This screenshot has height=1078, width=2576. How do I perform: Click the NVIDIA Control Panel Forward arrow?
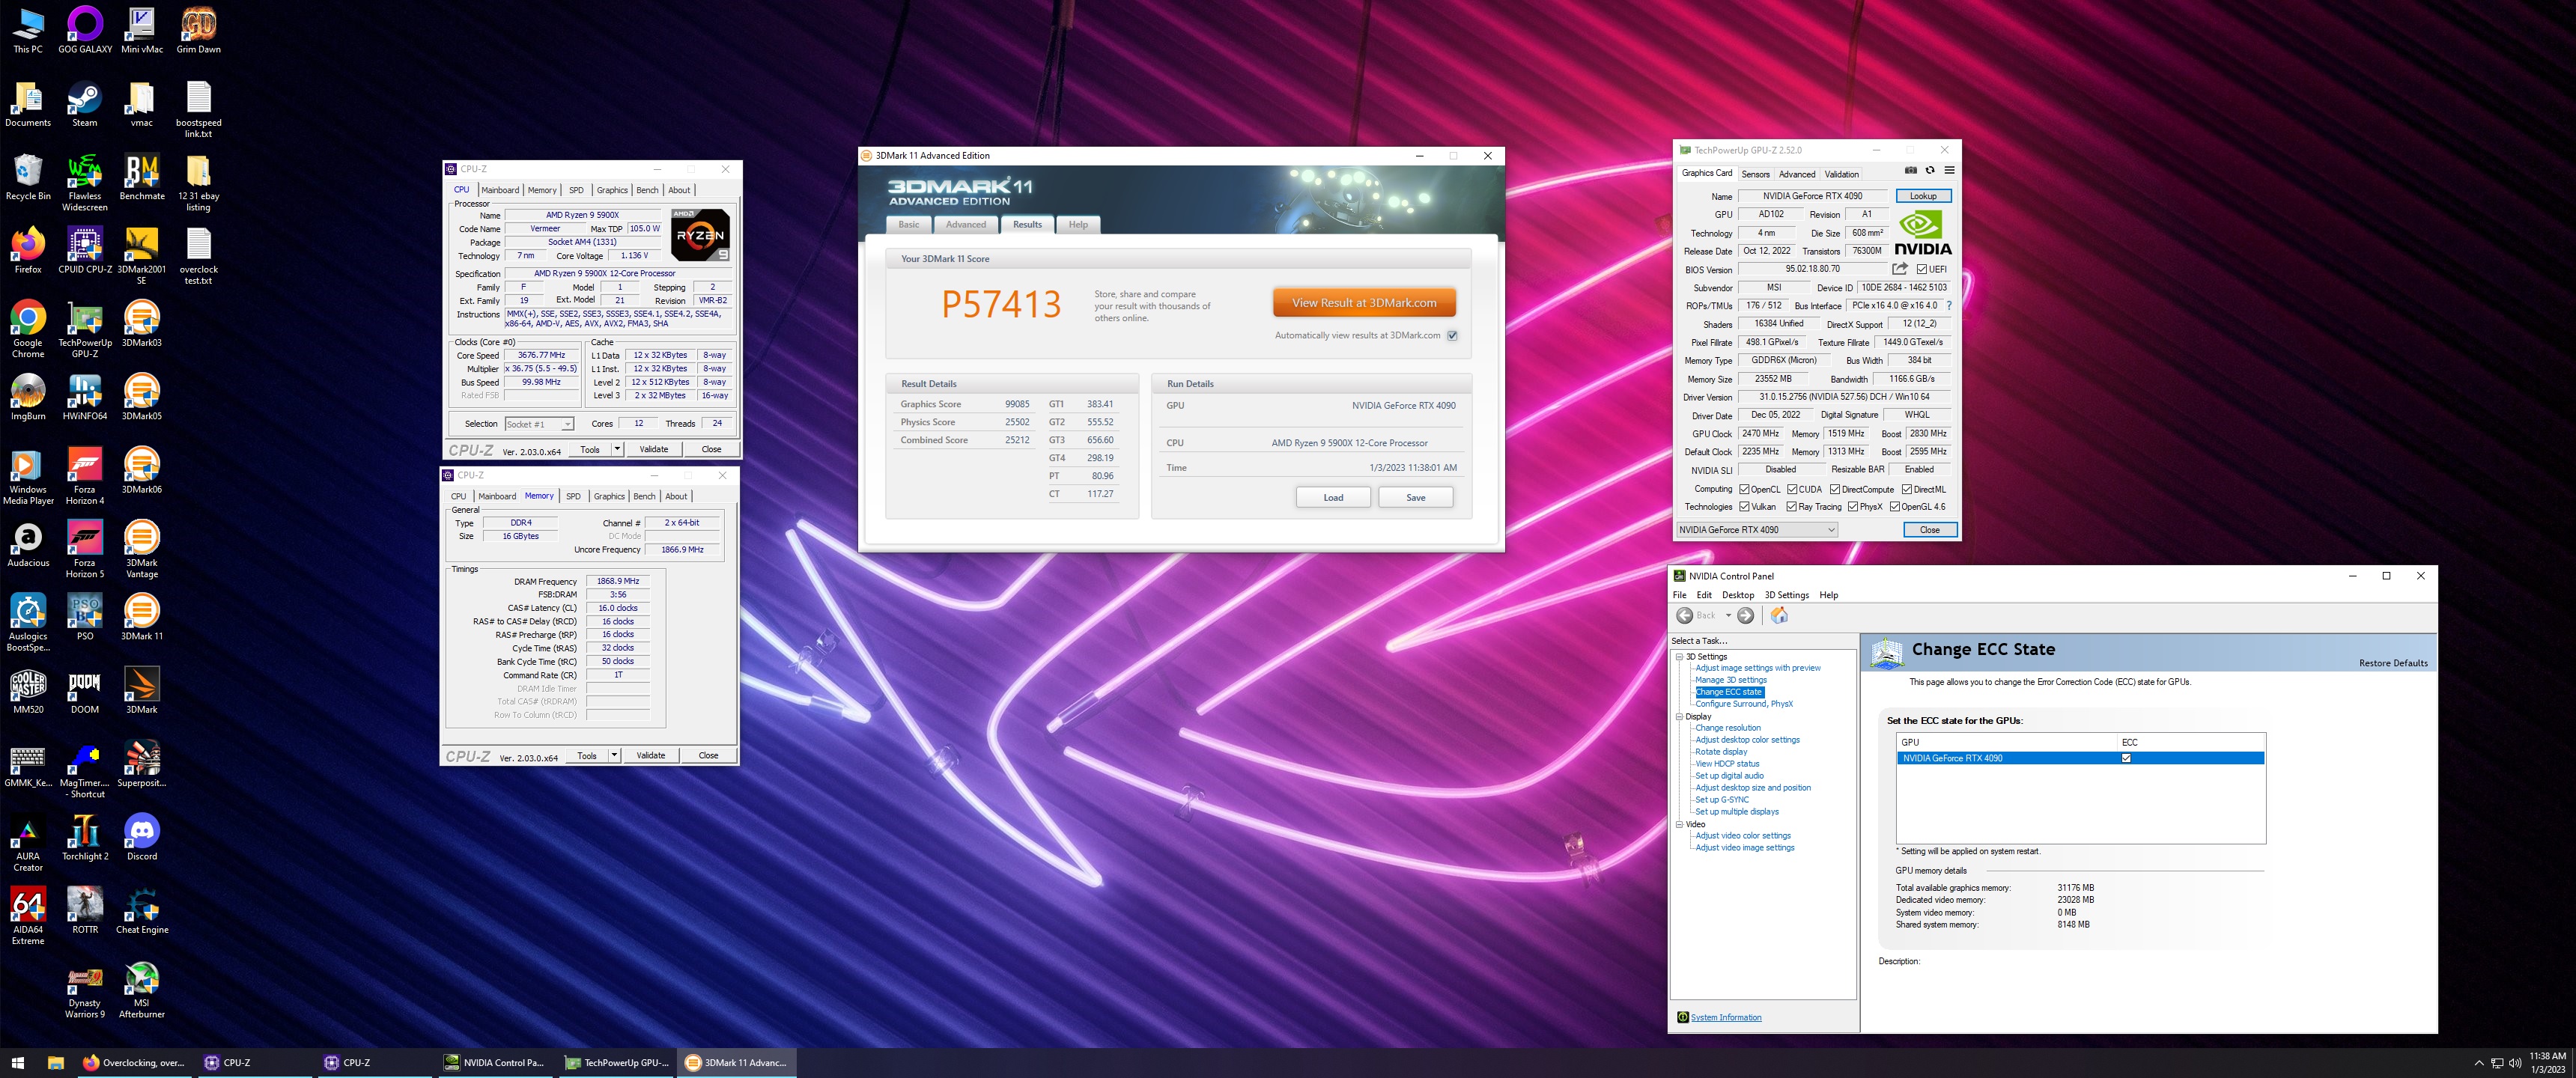[x=1745, y=616]
